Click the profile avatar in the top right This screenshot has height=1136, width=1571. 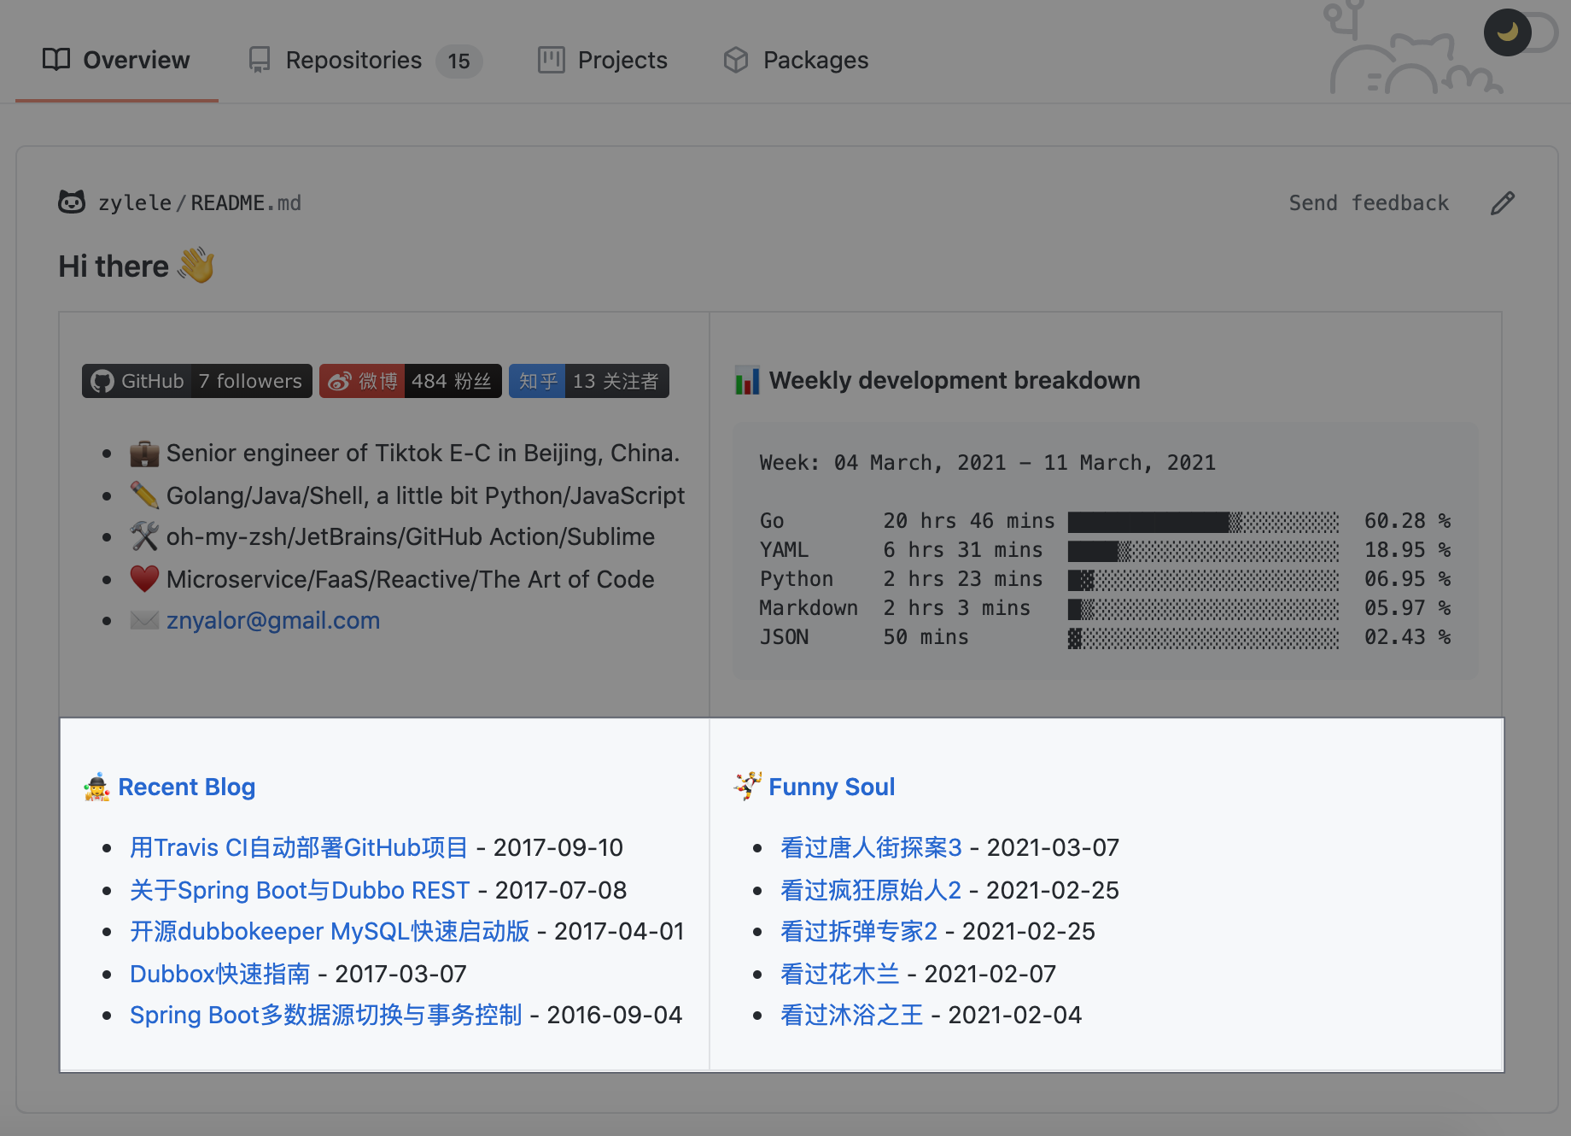(1508, 32)
